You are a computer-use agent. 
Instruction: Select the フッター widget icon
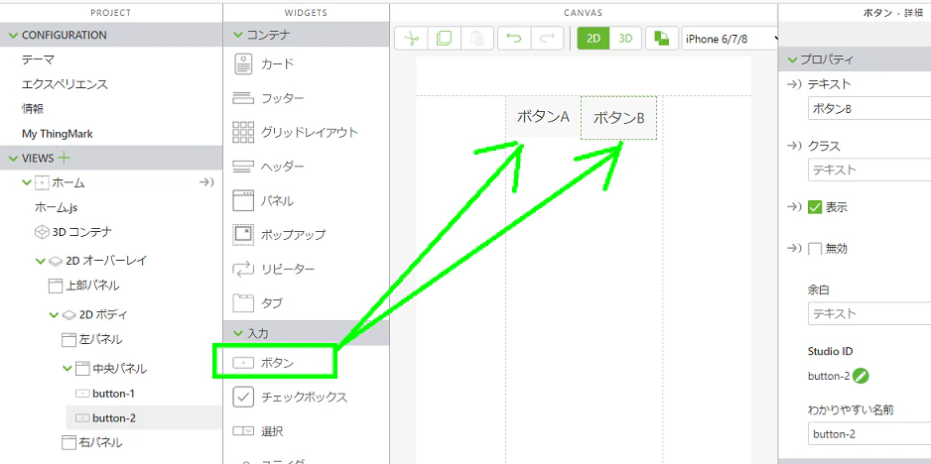pos(243,98)
